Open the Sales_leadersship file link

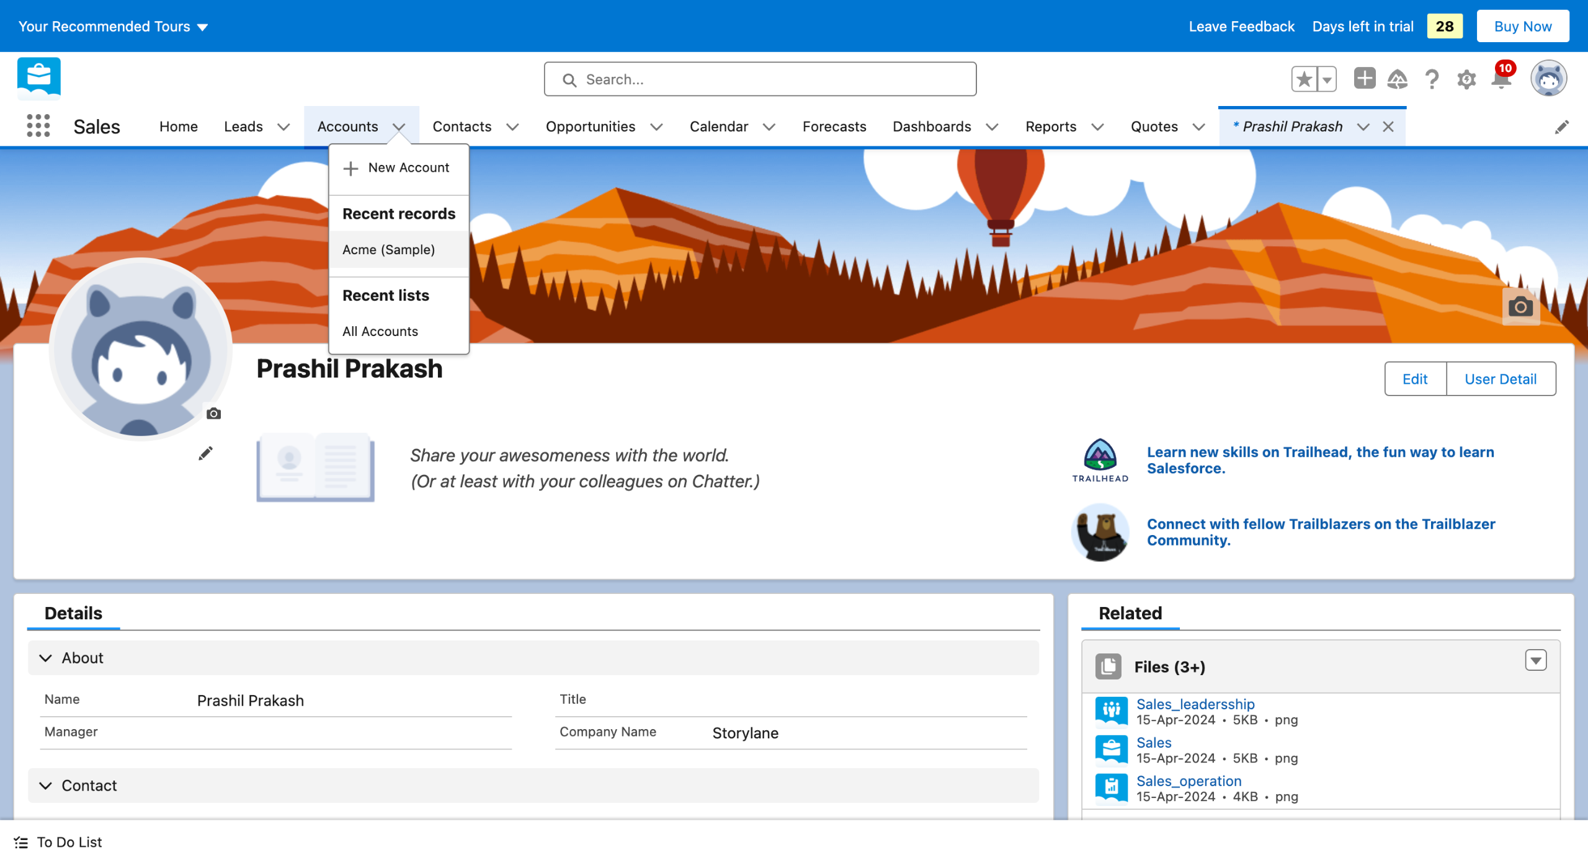point(1195,704)
